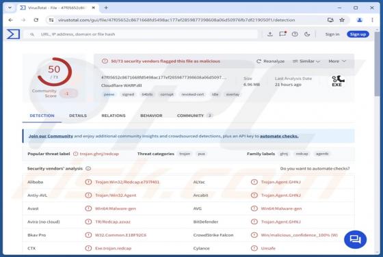Viewport: 383px width, 257px height.
Task: Switch to the Behavior tab
Action: 151,116
